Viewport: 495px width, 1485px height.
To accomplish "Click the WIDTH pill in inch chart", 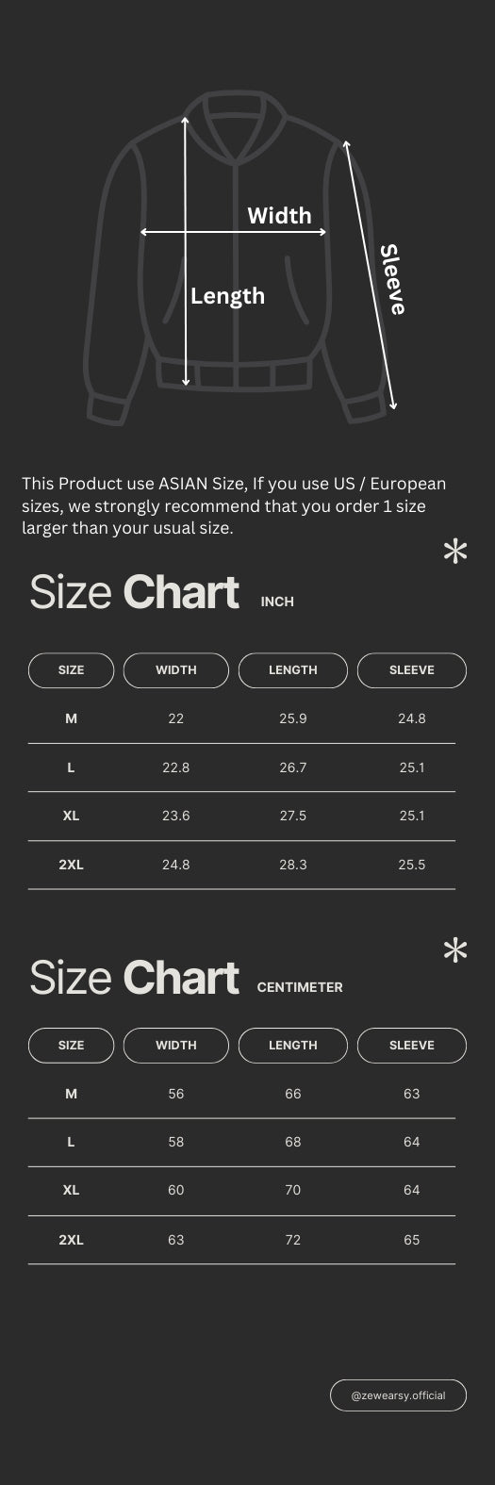I will click(x=176, y=670).
